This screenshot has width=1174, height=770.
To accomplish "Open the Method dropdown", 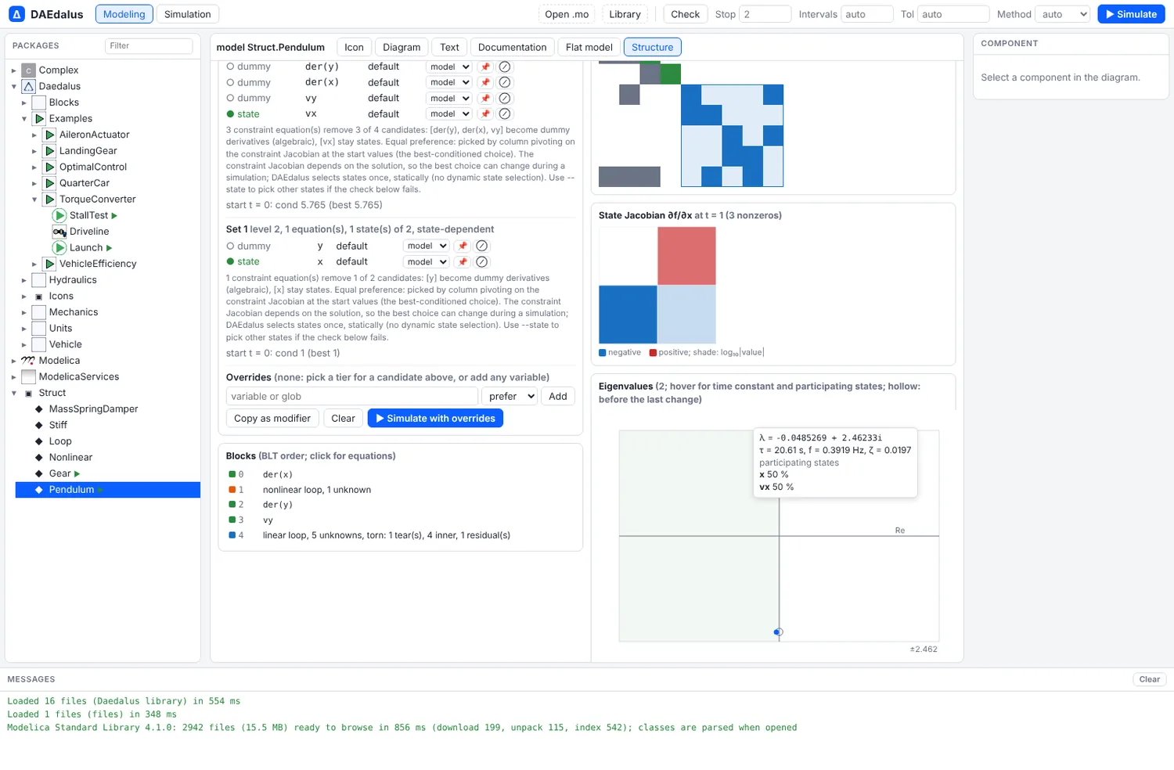I will 1062,14.
